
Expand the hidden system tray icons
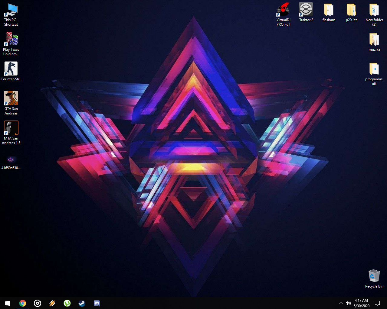click(341, 303)
